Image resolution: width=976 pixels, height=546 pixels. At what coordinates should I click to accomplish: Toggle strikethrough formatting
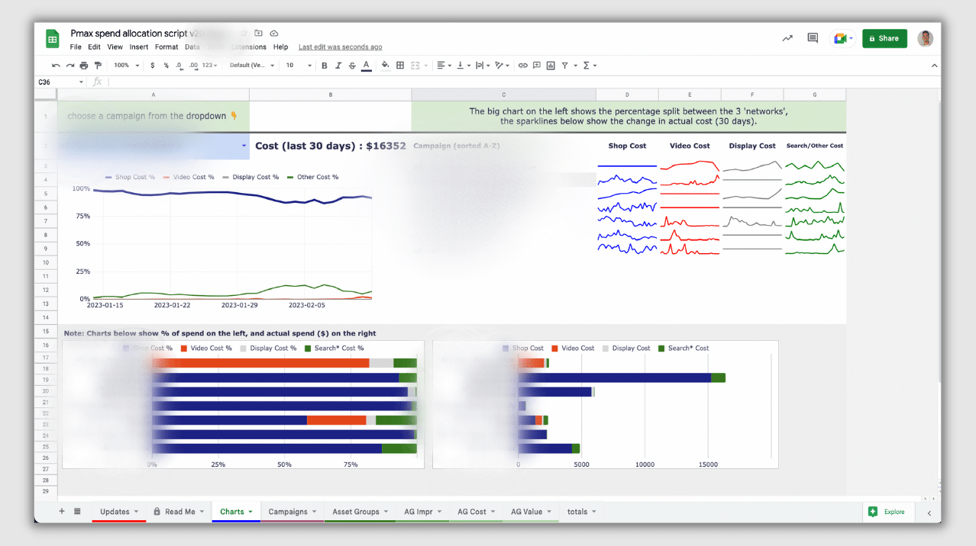[352, 66]
